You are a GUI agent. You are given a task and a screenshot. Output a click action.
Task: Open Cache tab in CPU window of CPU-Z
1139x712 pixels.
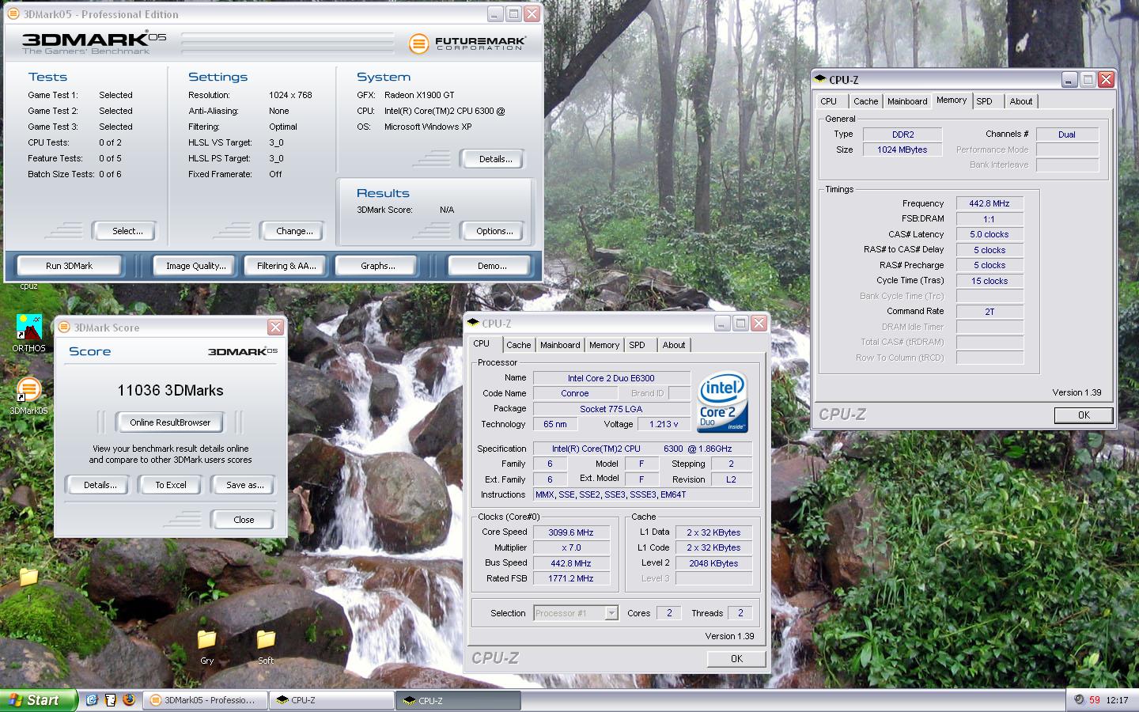click(518, 345)
